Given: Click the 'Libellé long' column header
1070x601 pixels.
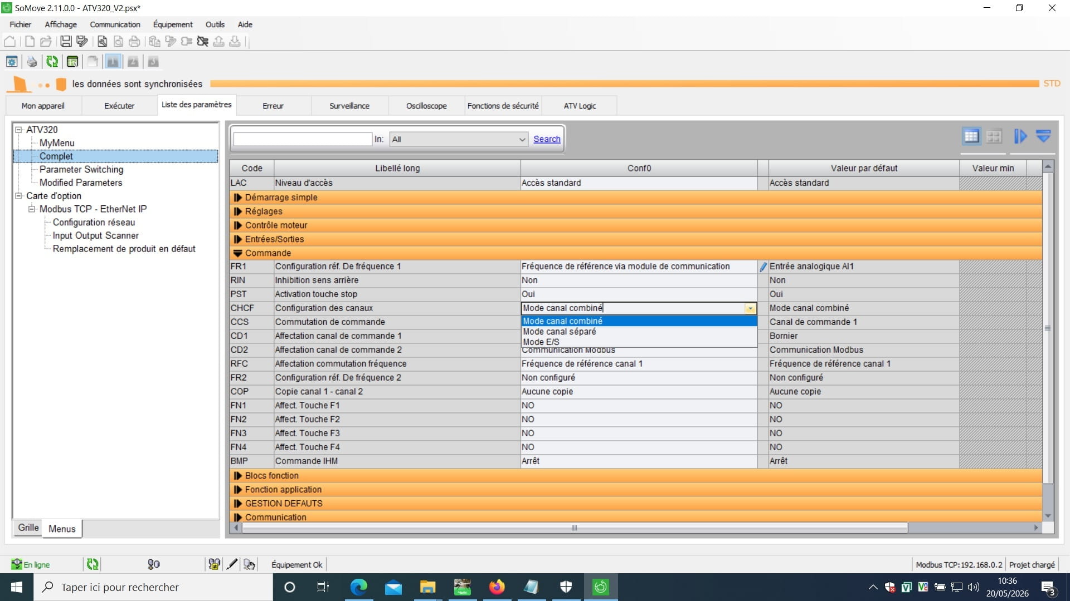Looking at the screenshot, I should (x=397, y=168).
